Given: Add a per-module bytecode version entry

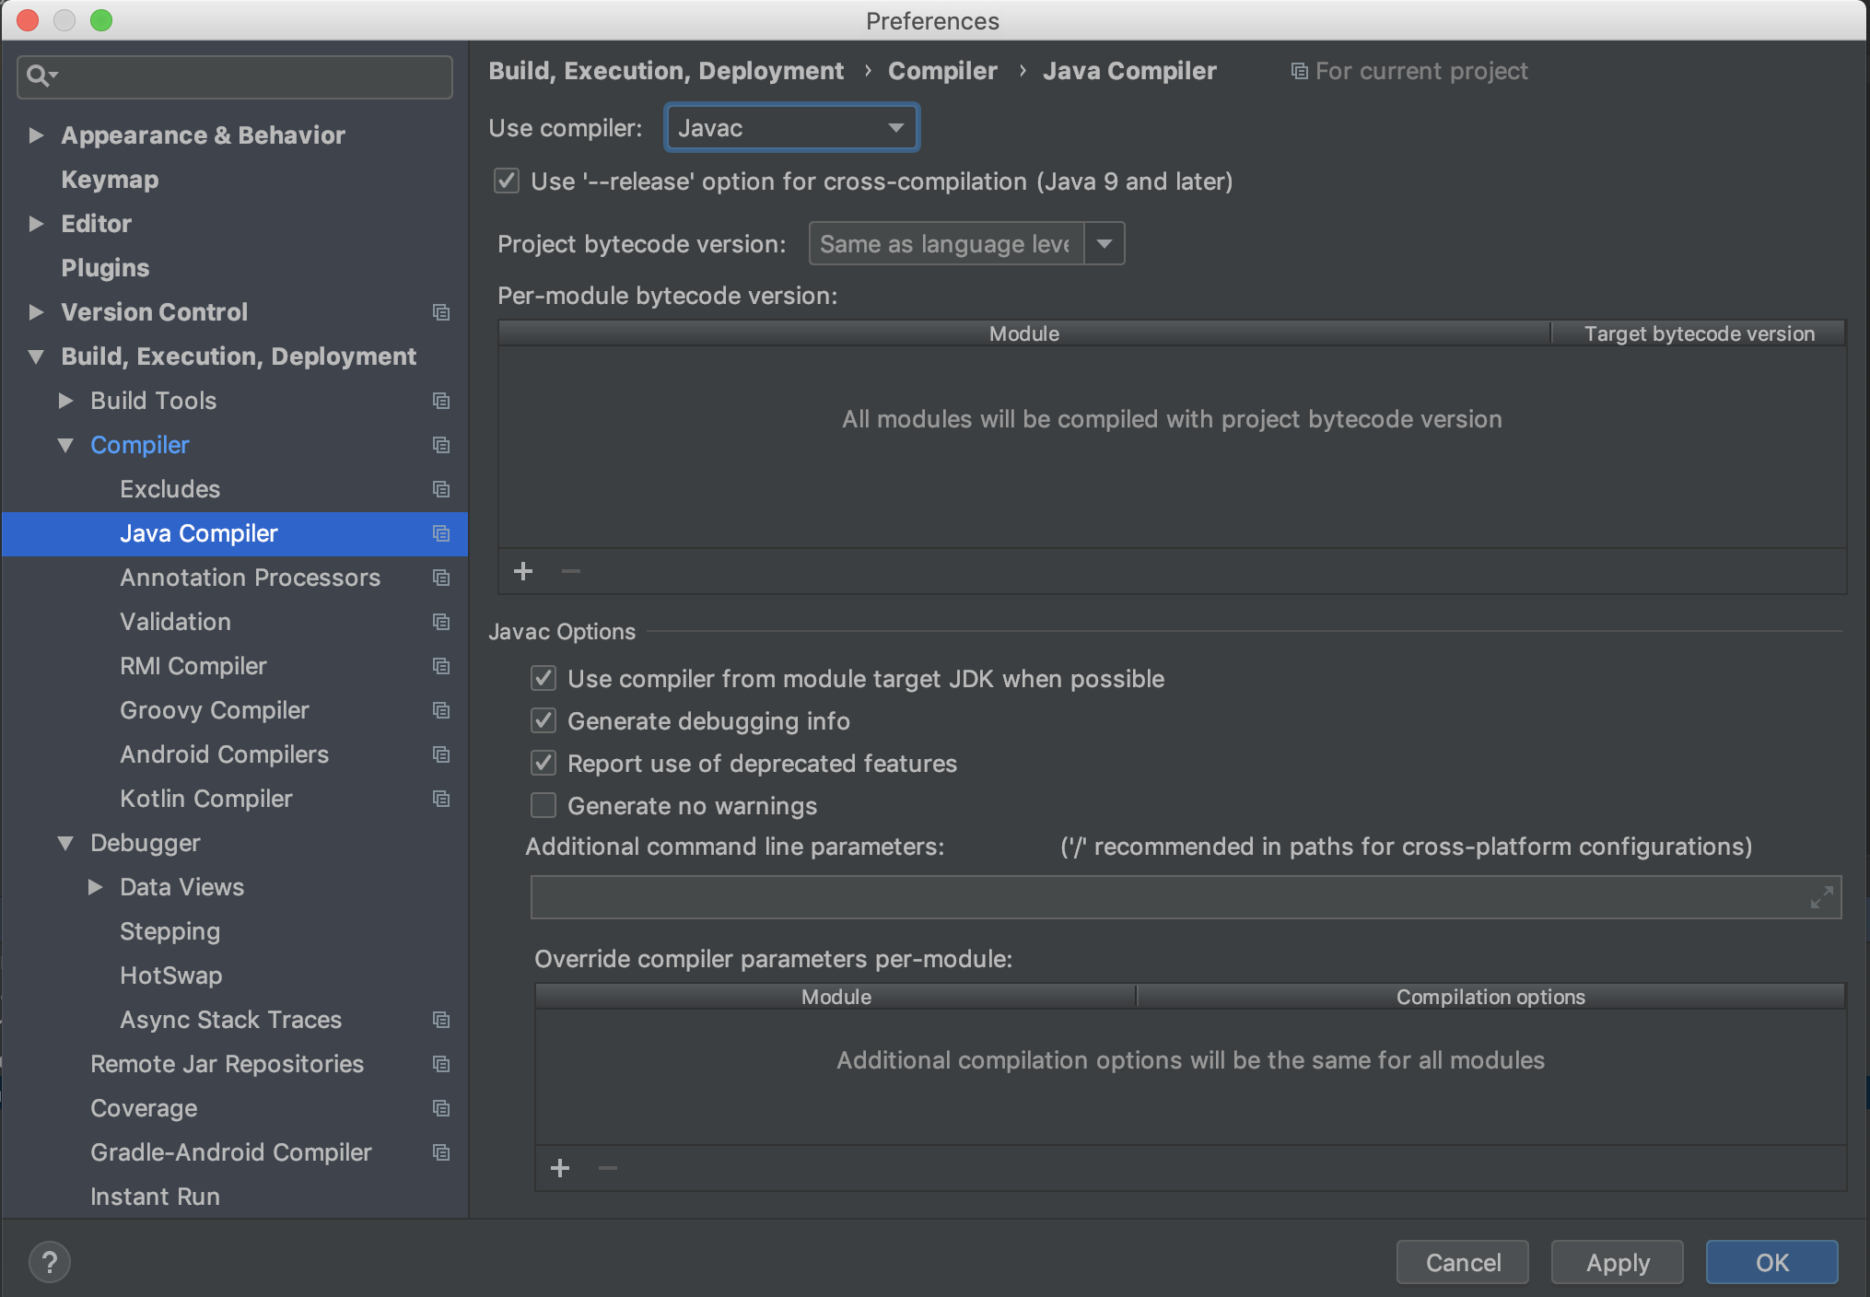Looking at the screenshot, I should click(523, 572).
